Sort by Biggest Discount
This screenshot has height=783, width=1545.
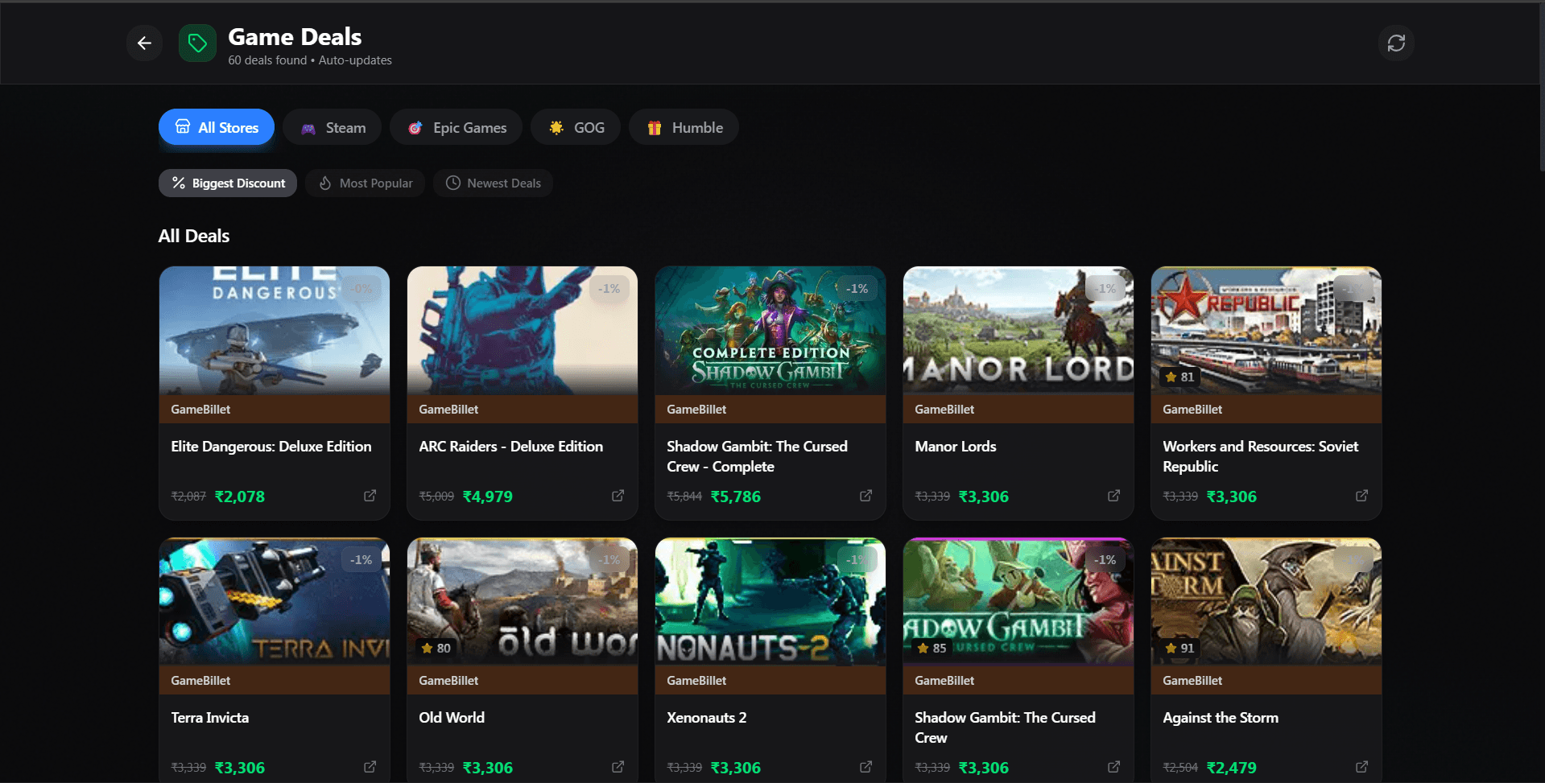228,183
